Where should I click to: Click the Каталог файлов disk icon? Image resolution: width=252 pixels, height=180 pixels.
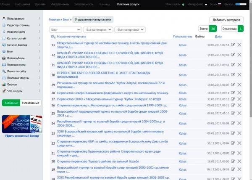point(4,45)
